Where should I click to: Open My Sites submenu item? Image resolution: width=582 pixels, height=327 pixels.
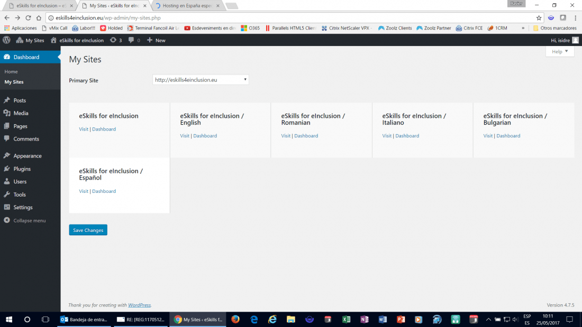pos(14,82)
